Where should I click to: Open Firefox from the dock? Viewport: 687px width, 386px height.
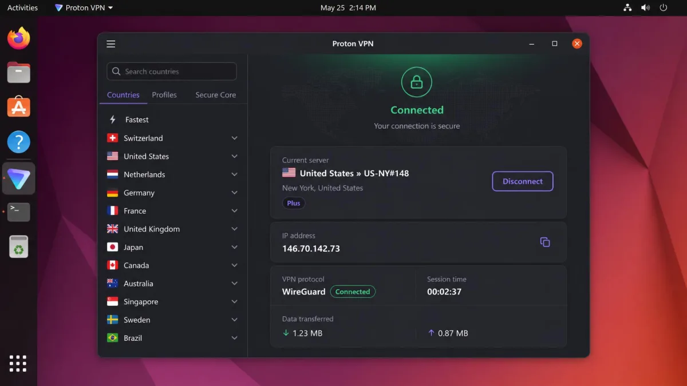pyautogui.click(x=18, y=38)
